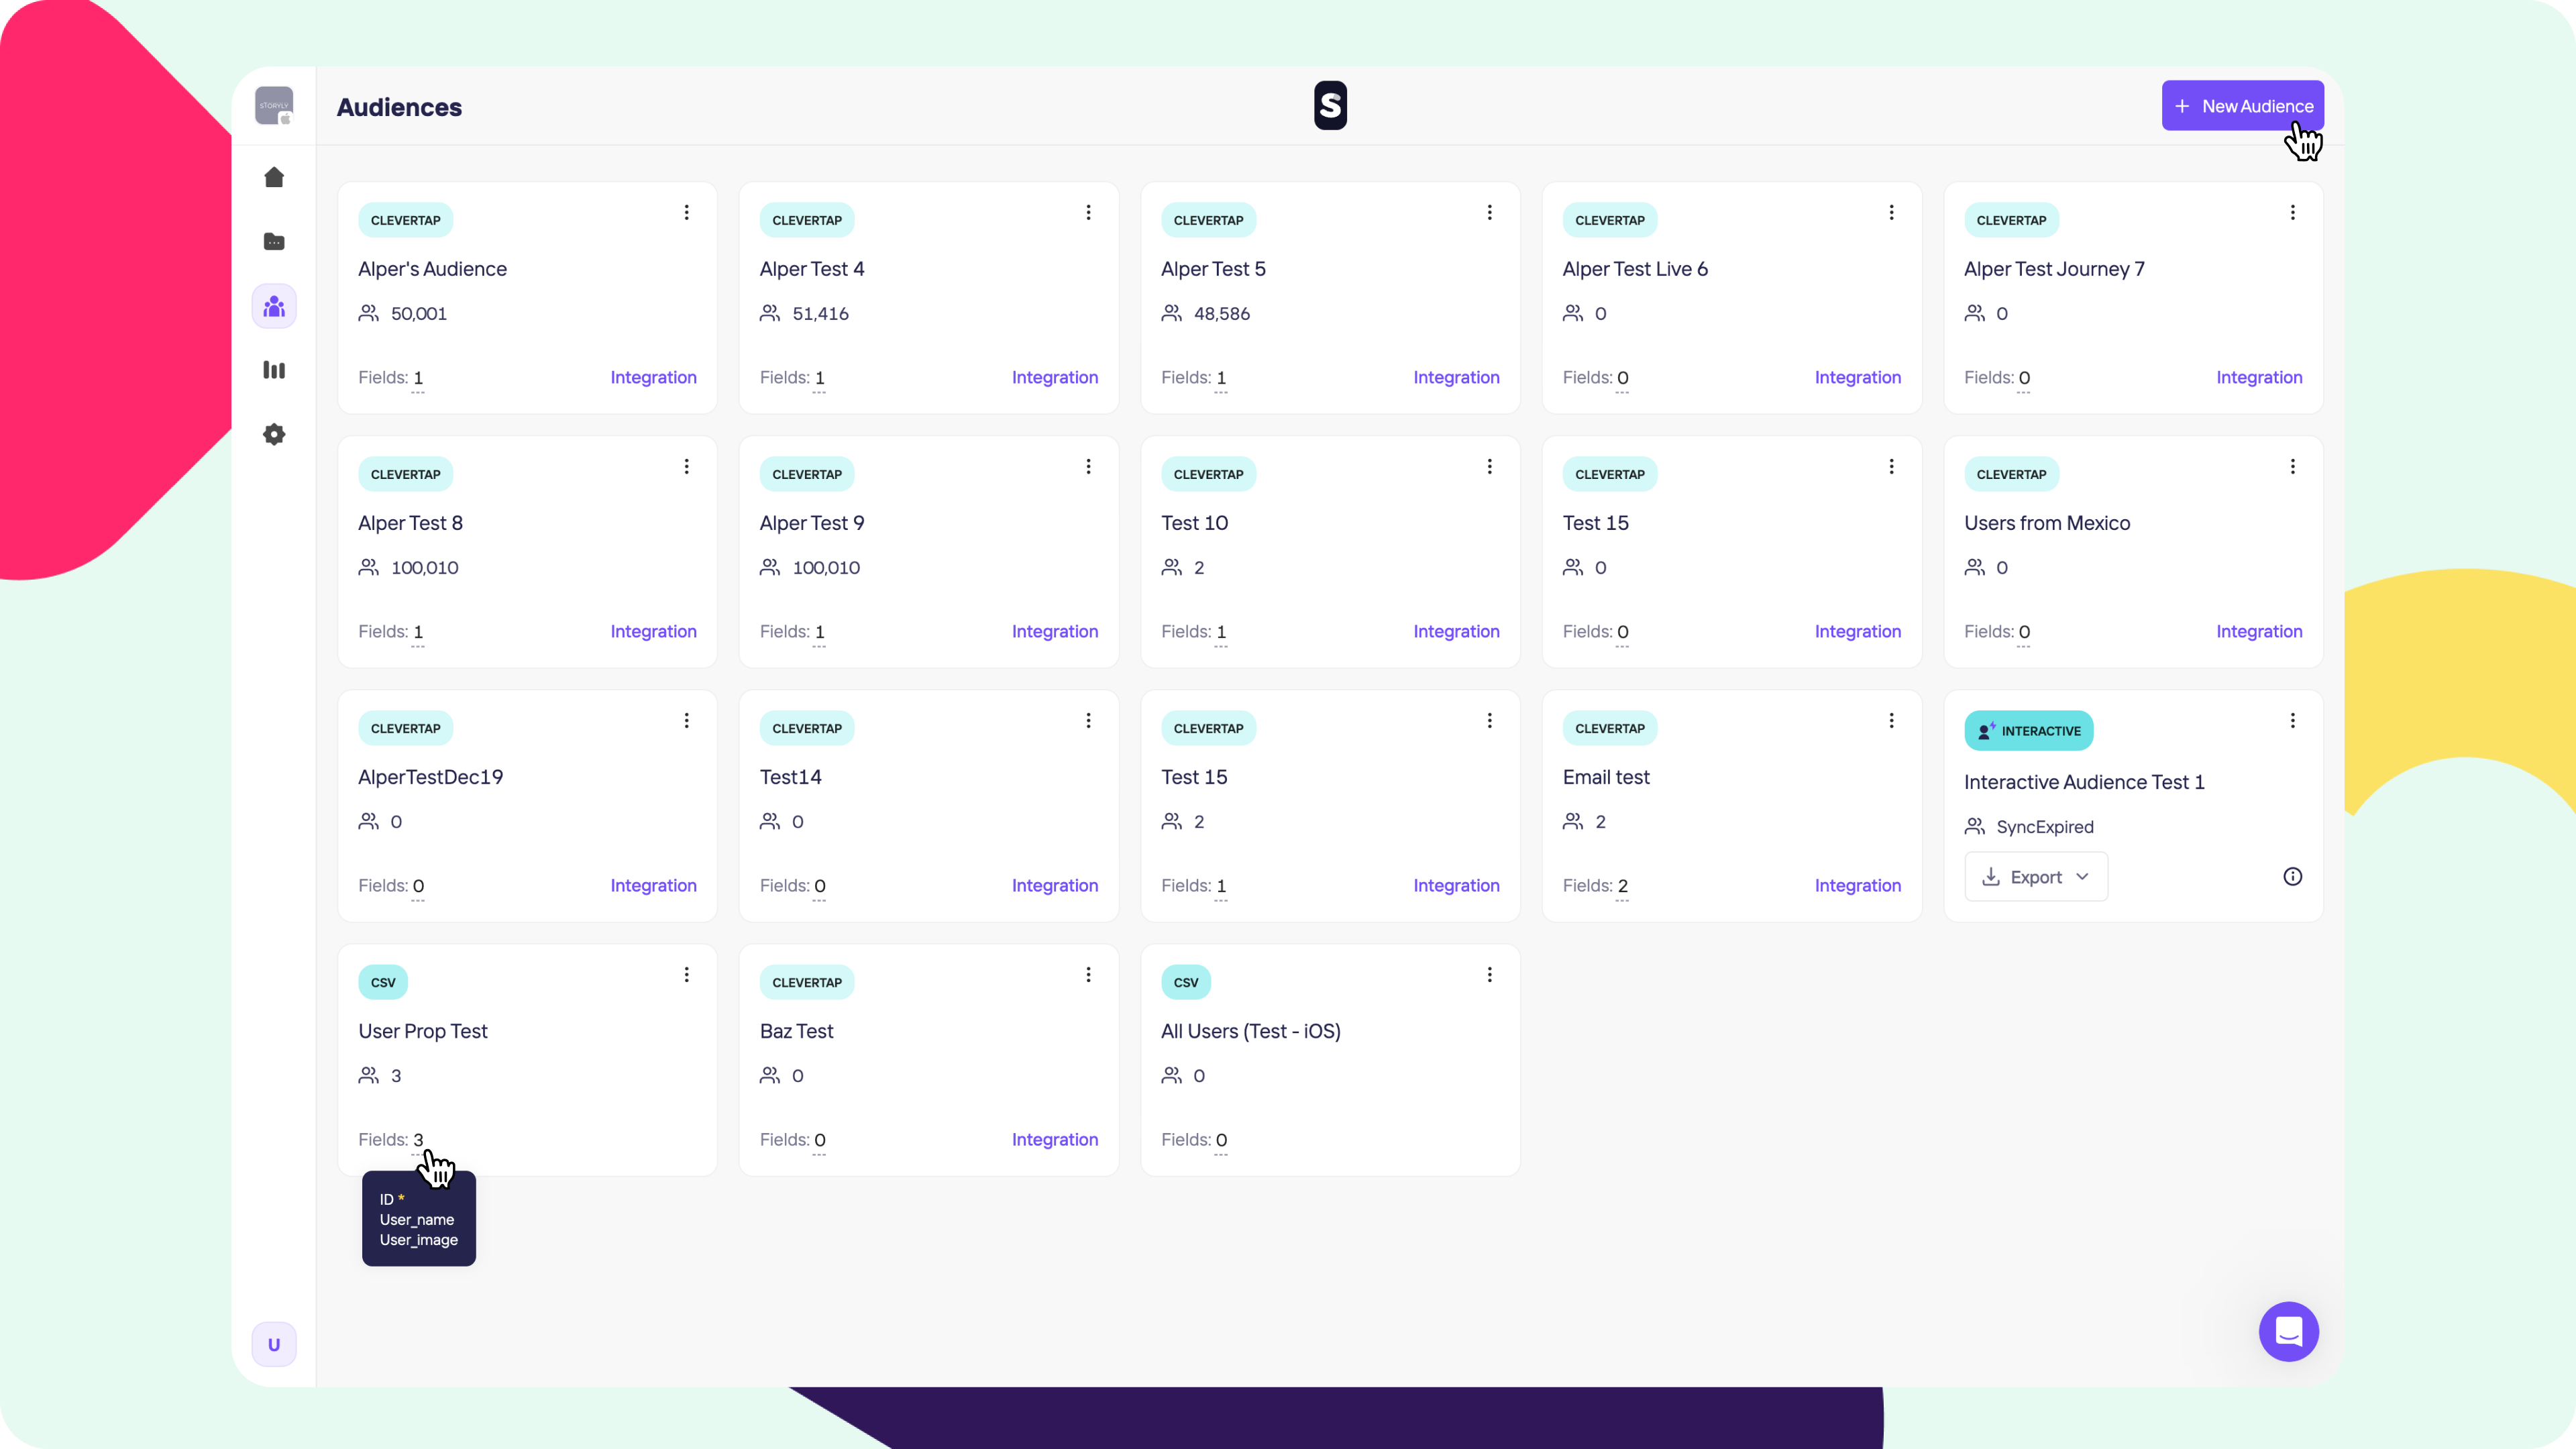Click the user avatar U button
The width and height of the screenshot is (2576, 1449).
pos(274,1344)
